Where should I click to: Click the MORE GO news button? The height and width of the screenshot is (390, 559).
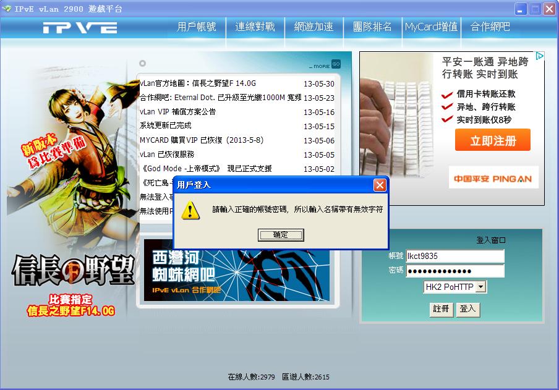325,64
